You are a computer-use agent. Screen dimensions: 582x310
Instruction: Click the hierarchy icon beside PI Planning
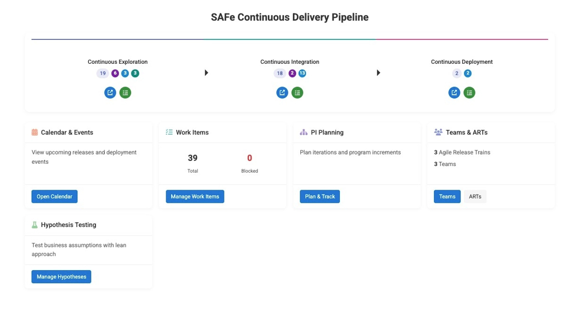point(304,132)
